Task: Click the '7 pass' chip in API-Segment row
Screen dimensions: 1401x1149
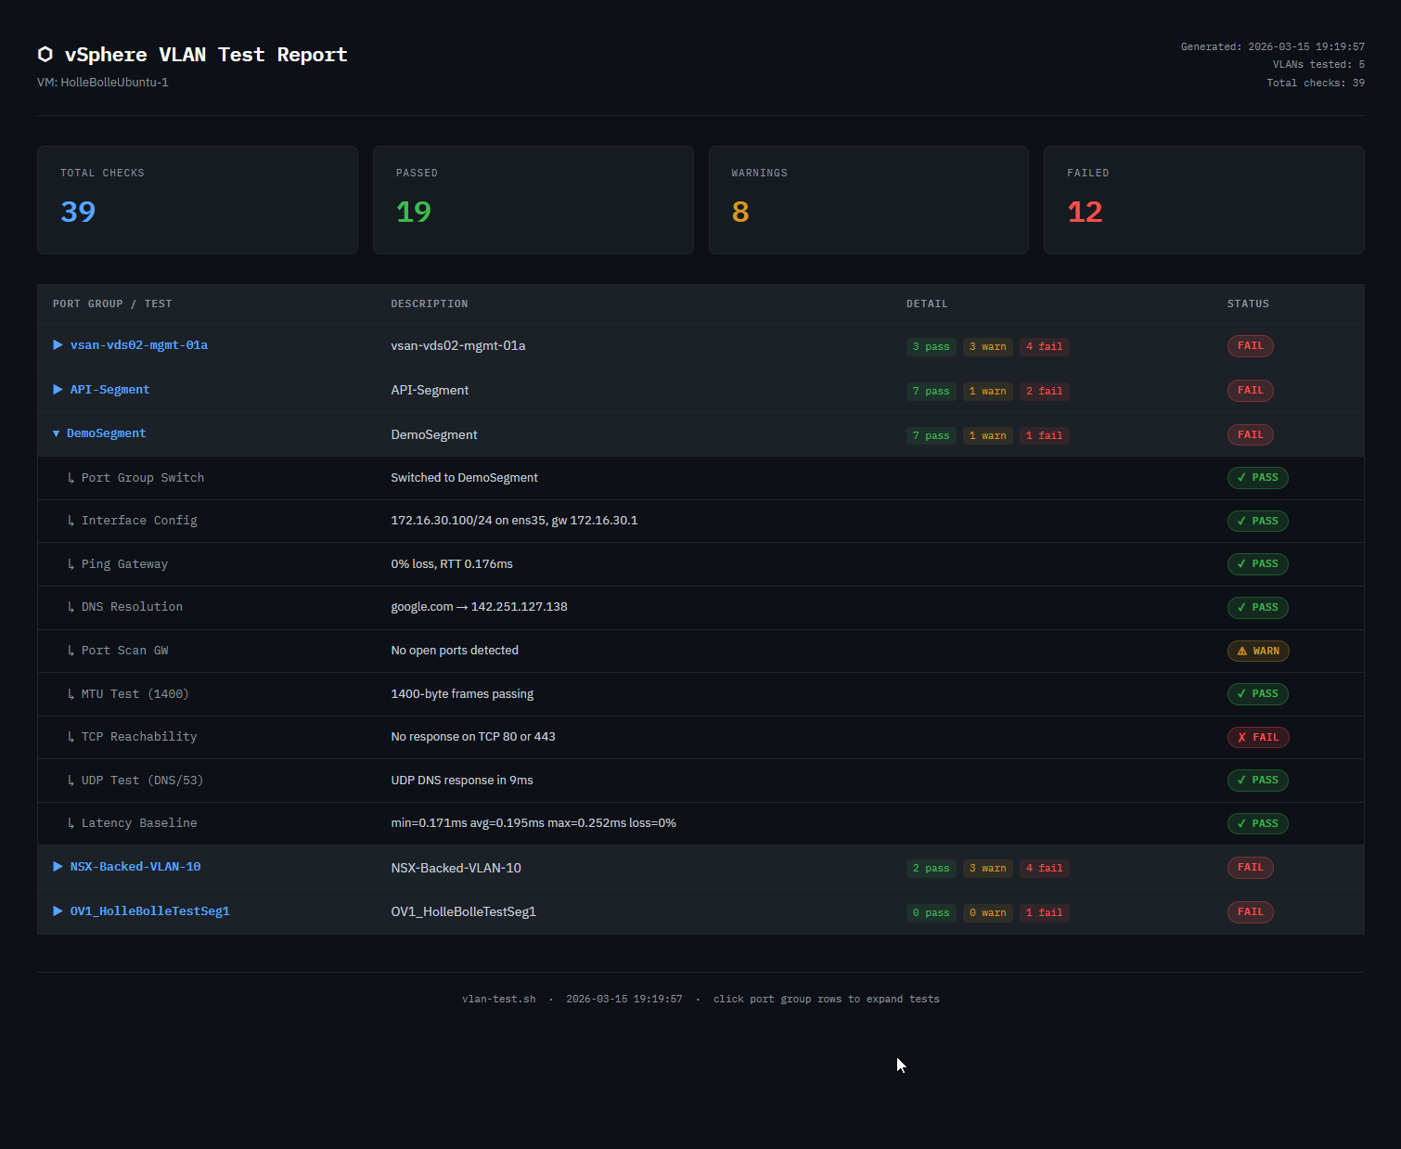Action: click(931, 392)
